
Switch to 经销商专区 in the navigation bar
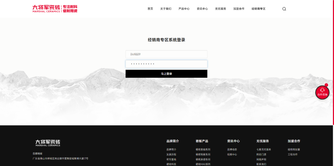pyautogui.click(x=259, y=9)
